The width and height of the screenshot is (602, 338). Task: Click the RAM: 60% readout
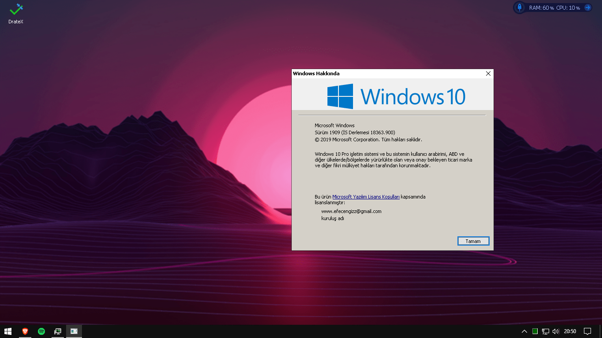point(541,8)
